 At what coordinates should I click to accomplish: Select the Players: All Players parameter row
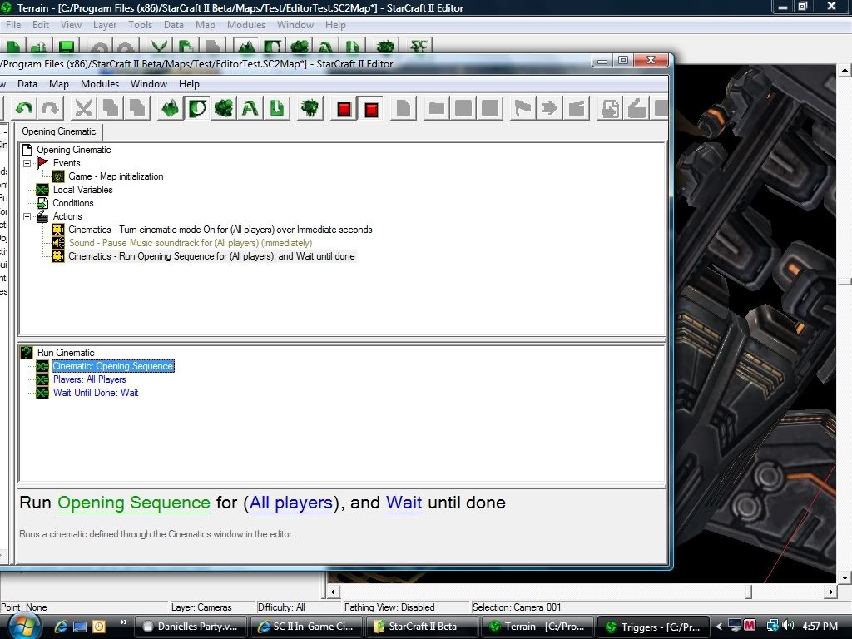coord(90,379)
